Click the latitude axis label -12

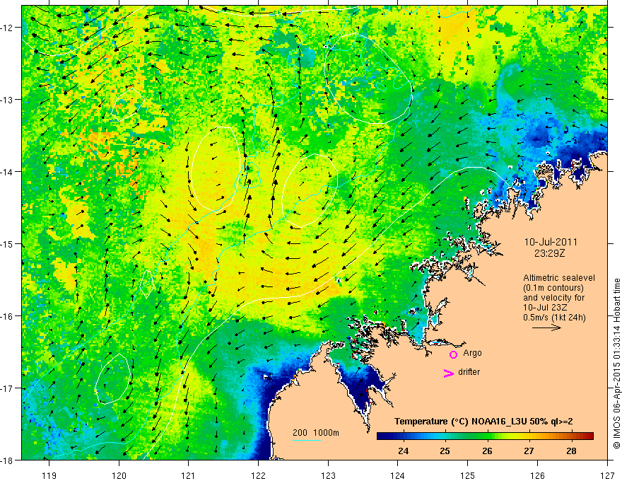click(x=8, y=28)
